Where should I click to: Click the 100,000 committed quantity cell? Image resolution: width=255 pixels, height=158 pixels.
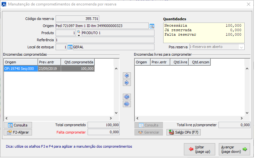(78, 69)
